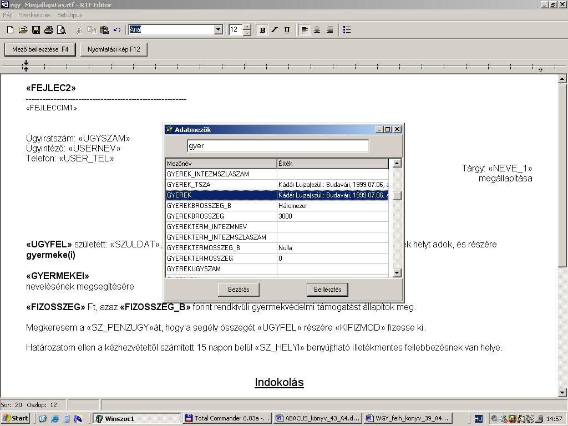Increase font size with the up spinner
This screenshot has height=426, width=568.
[247, 27]
